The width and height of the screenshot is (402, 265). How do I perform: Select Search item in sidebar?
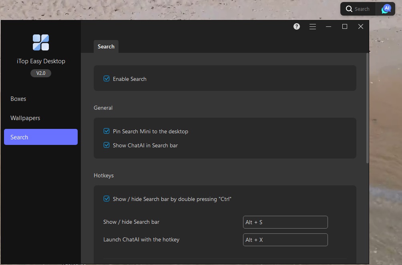pyautogui.click(x=41, y=137)
